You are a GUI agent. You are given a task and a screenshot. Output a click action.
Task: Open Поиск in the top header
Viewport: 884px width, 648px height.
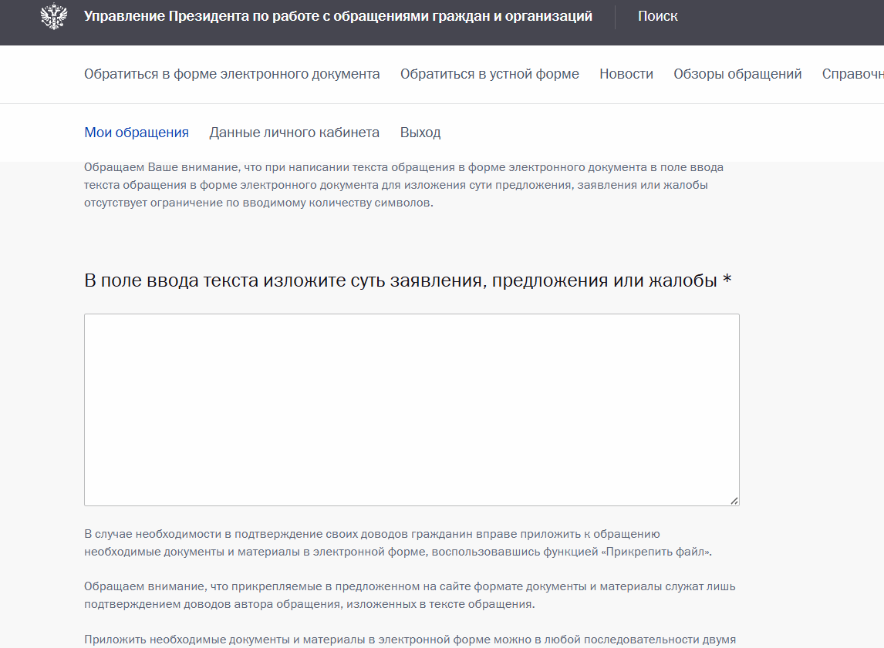click(657, 16)
